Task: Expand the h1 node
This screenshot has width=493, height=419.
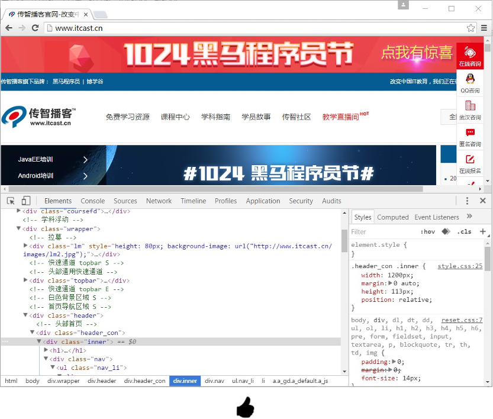Action: pyautogui.click(x=46, y=350)
